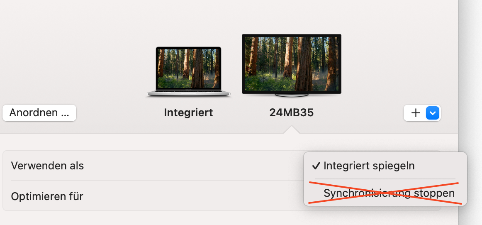Select Synchronisierung stoppen in the popup menu
The height and width of the screenshot is (225, 482).
click(389, 193)
